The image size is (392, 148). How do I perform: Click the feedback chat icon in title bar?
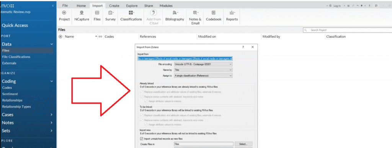[x=376, y=6]
